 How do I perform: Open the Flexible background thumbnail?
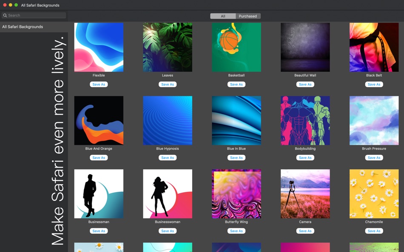click(x=99, y=48)
